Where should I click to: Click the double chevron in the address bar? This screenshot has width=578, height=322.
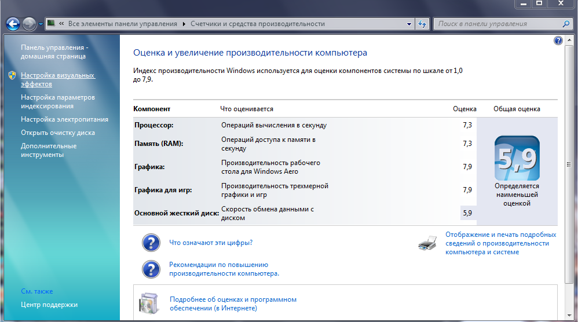[x=61, y=24]
